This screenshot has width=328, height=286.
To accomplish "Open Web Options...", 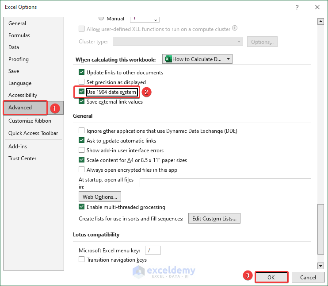I will coord(100,197).
